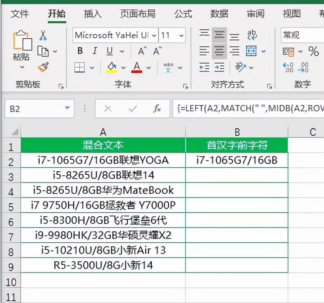Image resolution: width=324 pixels, height=303 pixels.
Task: Switch to the 页面布局 tab
Action: (x=138, y=14)
